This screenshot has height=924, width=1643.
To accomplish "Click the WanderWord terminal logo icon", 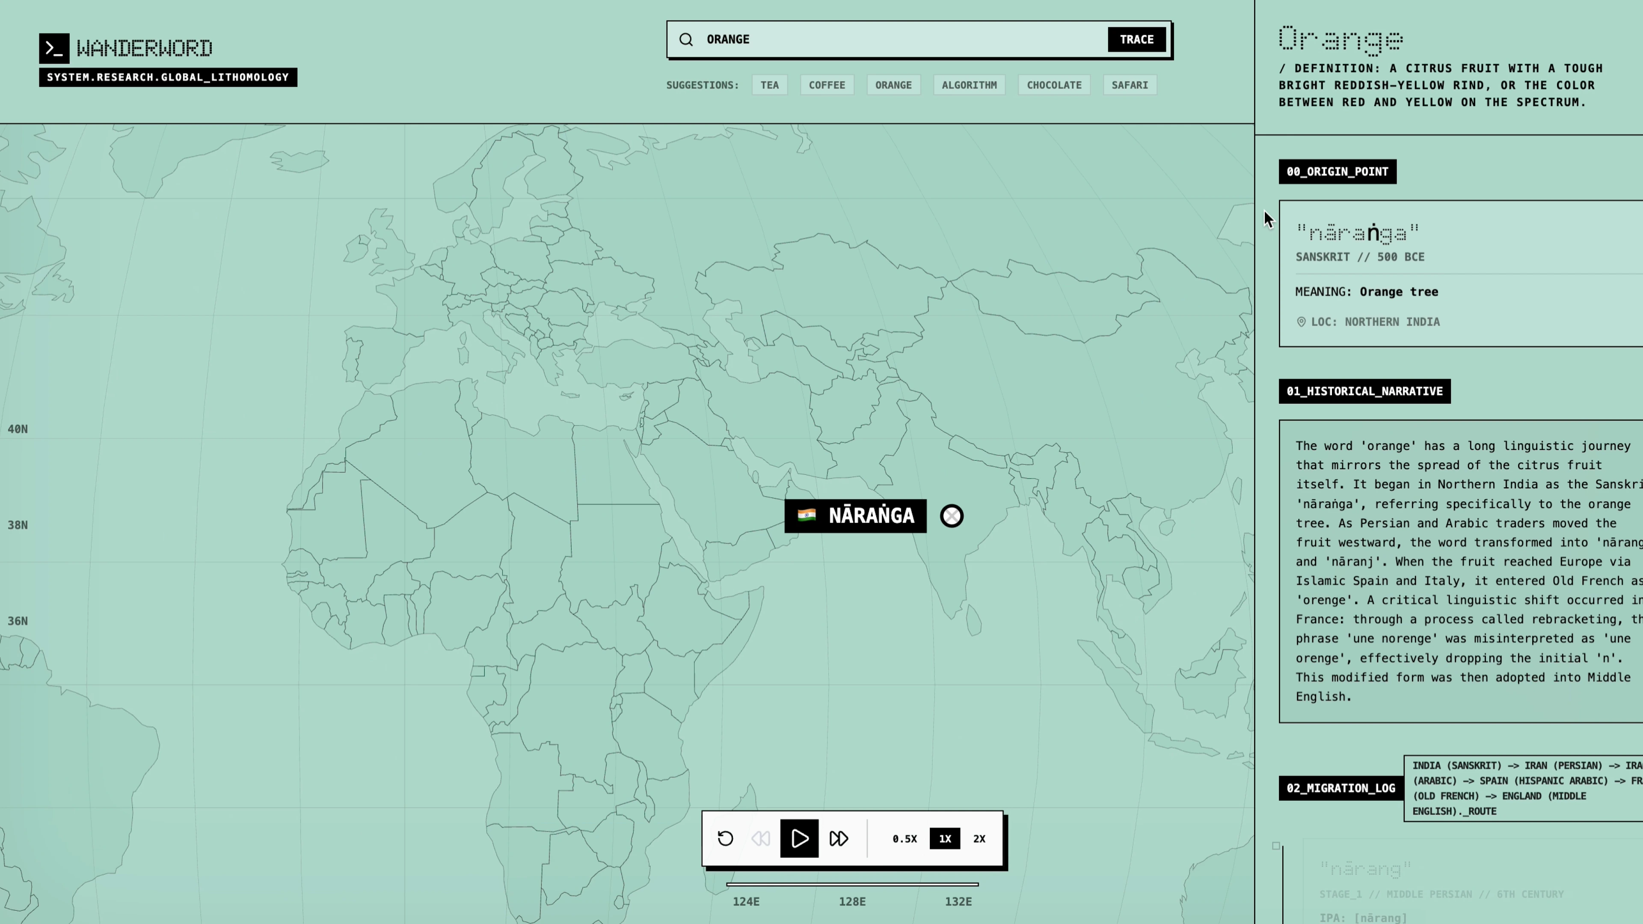I will 54,48.
